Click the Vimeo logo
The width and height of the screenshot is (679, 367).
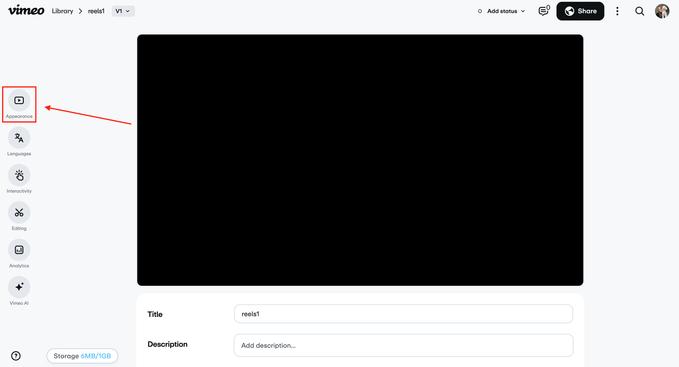point(26,10)
